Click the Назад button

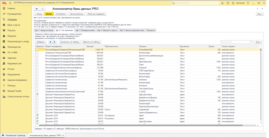(x=39, y=14)
